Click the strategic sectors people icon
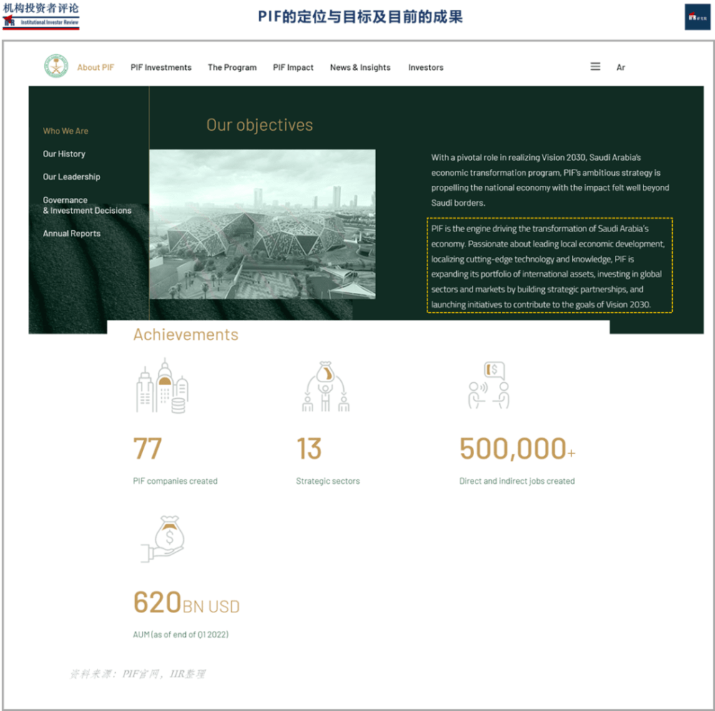 click(325, 387)
